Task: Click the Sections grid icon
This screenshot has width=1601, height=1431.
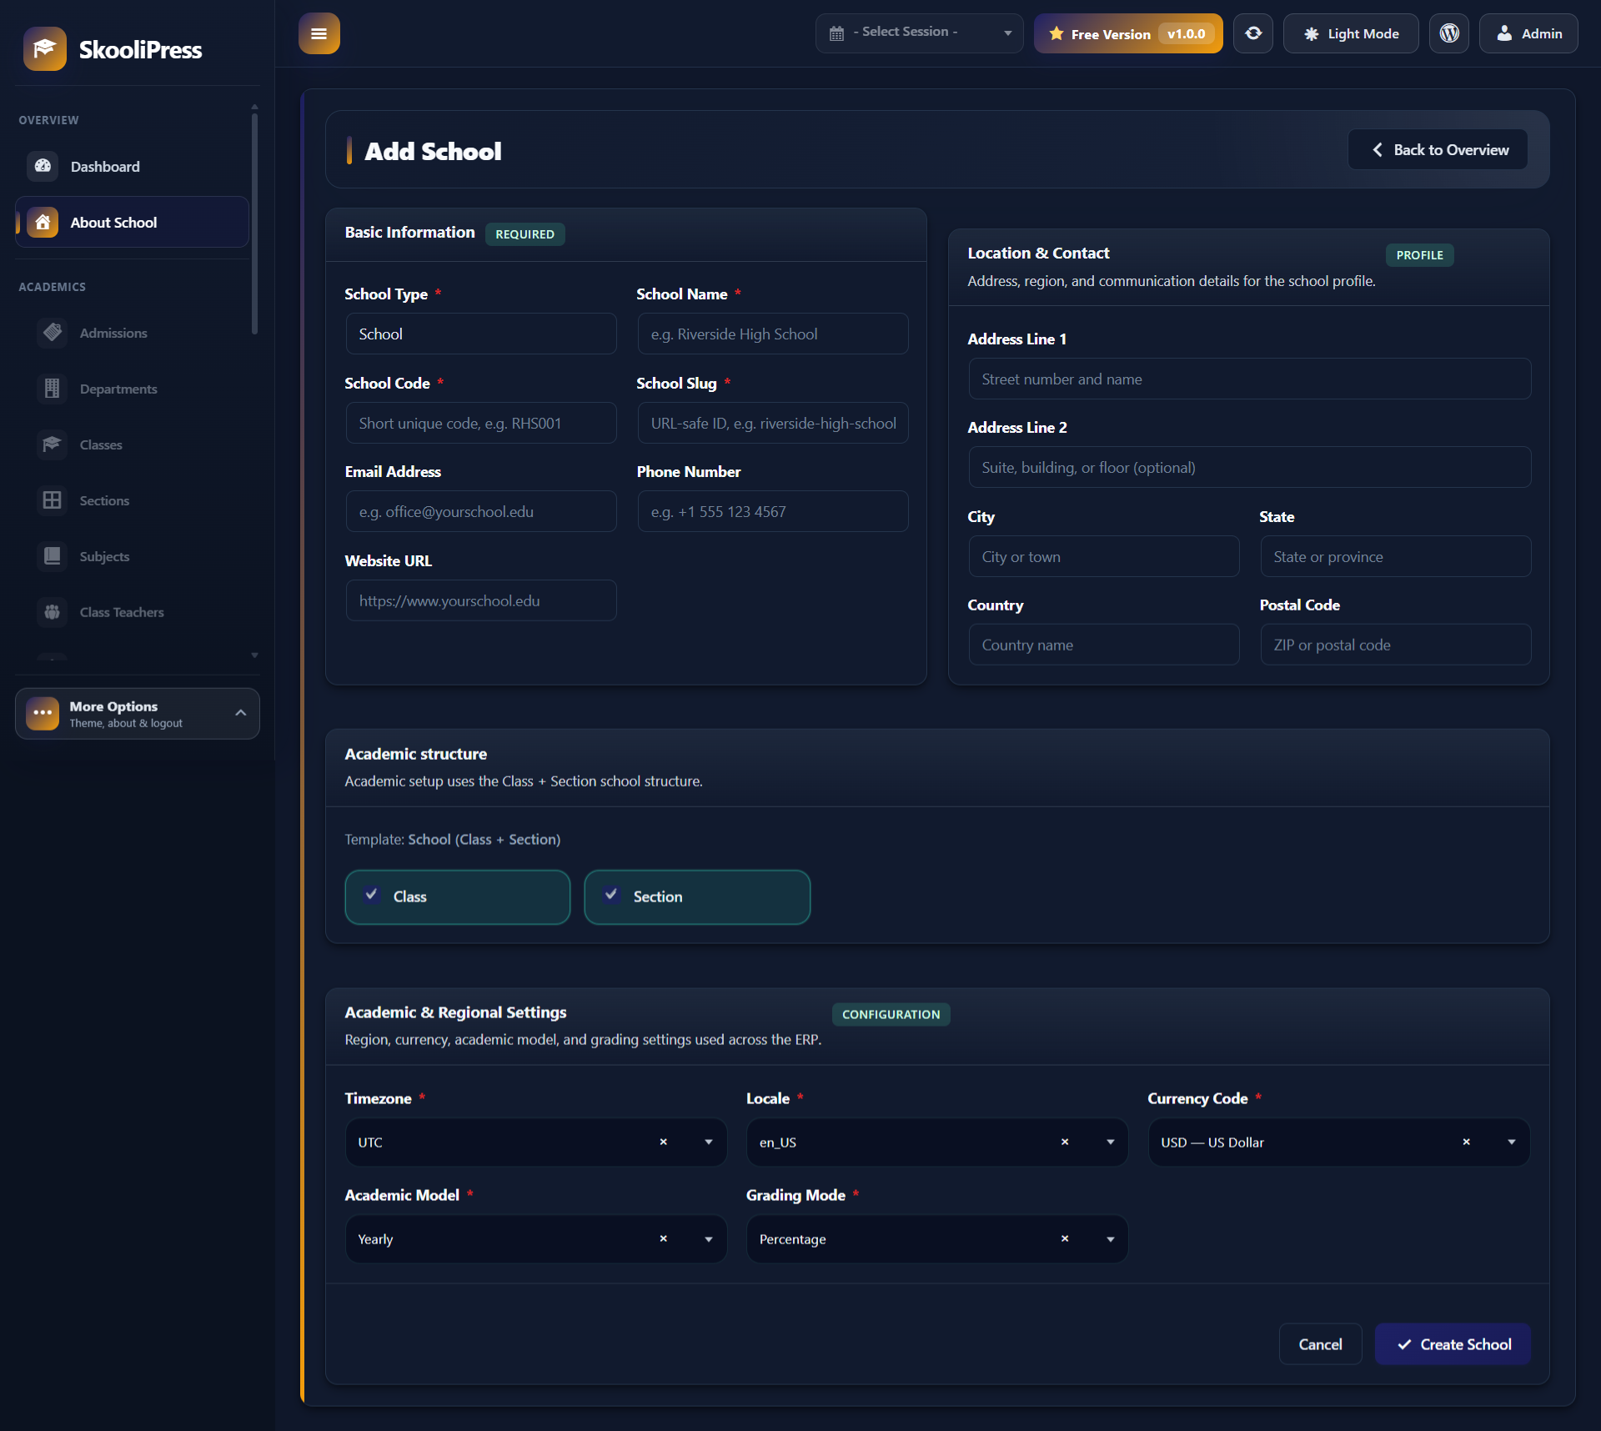Action: coord(52,500)
